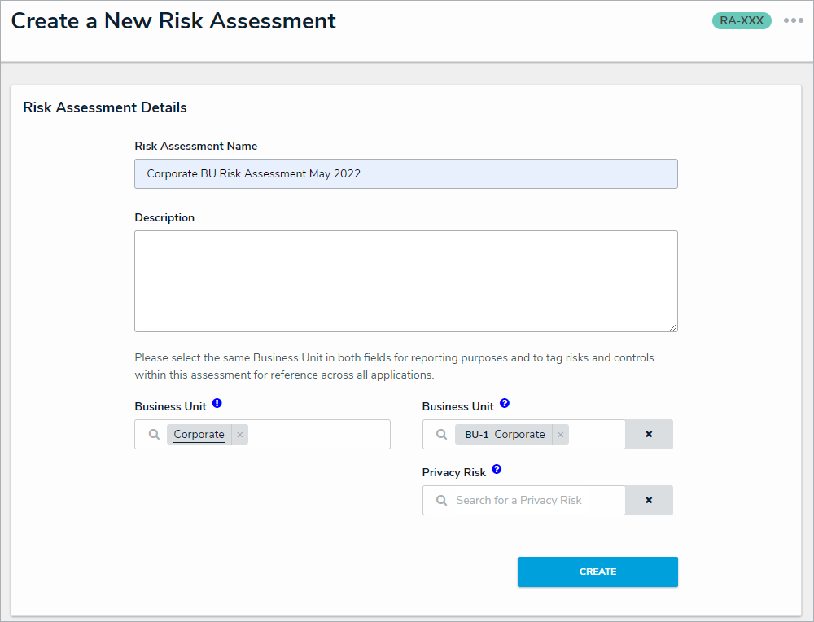Grab the Description box resize handle
This screenshot has height=622, width=814.
(672, 326)
